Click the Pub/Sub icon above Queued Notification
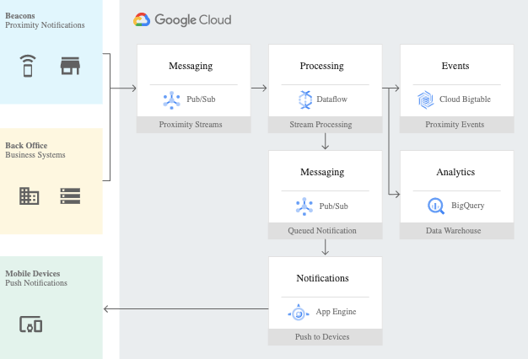Viewport: 528px width, 359px height. click(x=304, y=206)
